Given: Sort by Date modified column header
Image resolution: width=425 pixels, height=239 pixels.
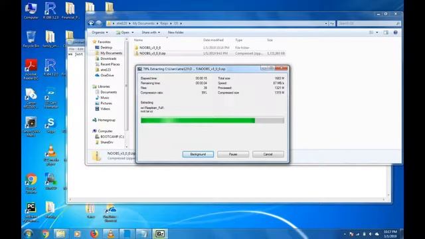Looking at the screenshot, I should coord(213,40).
